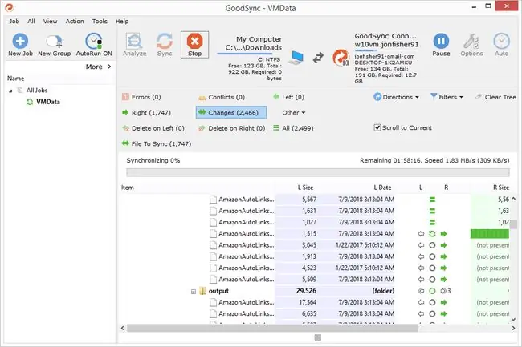Open the View menu
522x347 pixels.
pyautogui.click(x=51, y=22)
